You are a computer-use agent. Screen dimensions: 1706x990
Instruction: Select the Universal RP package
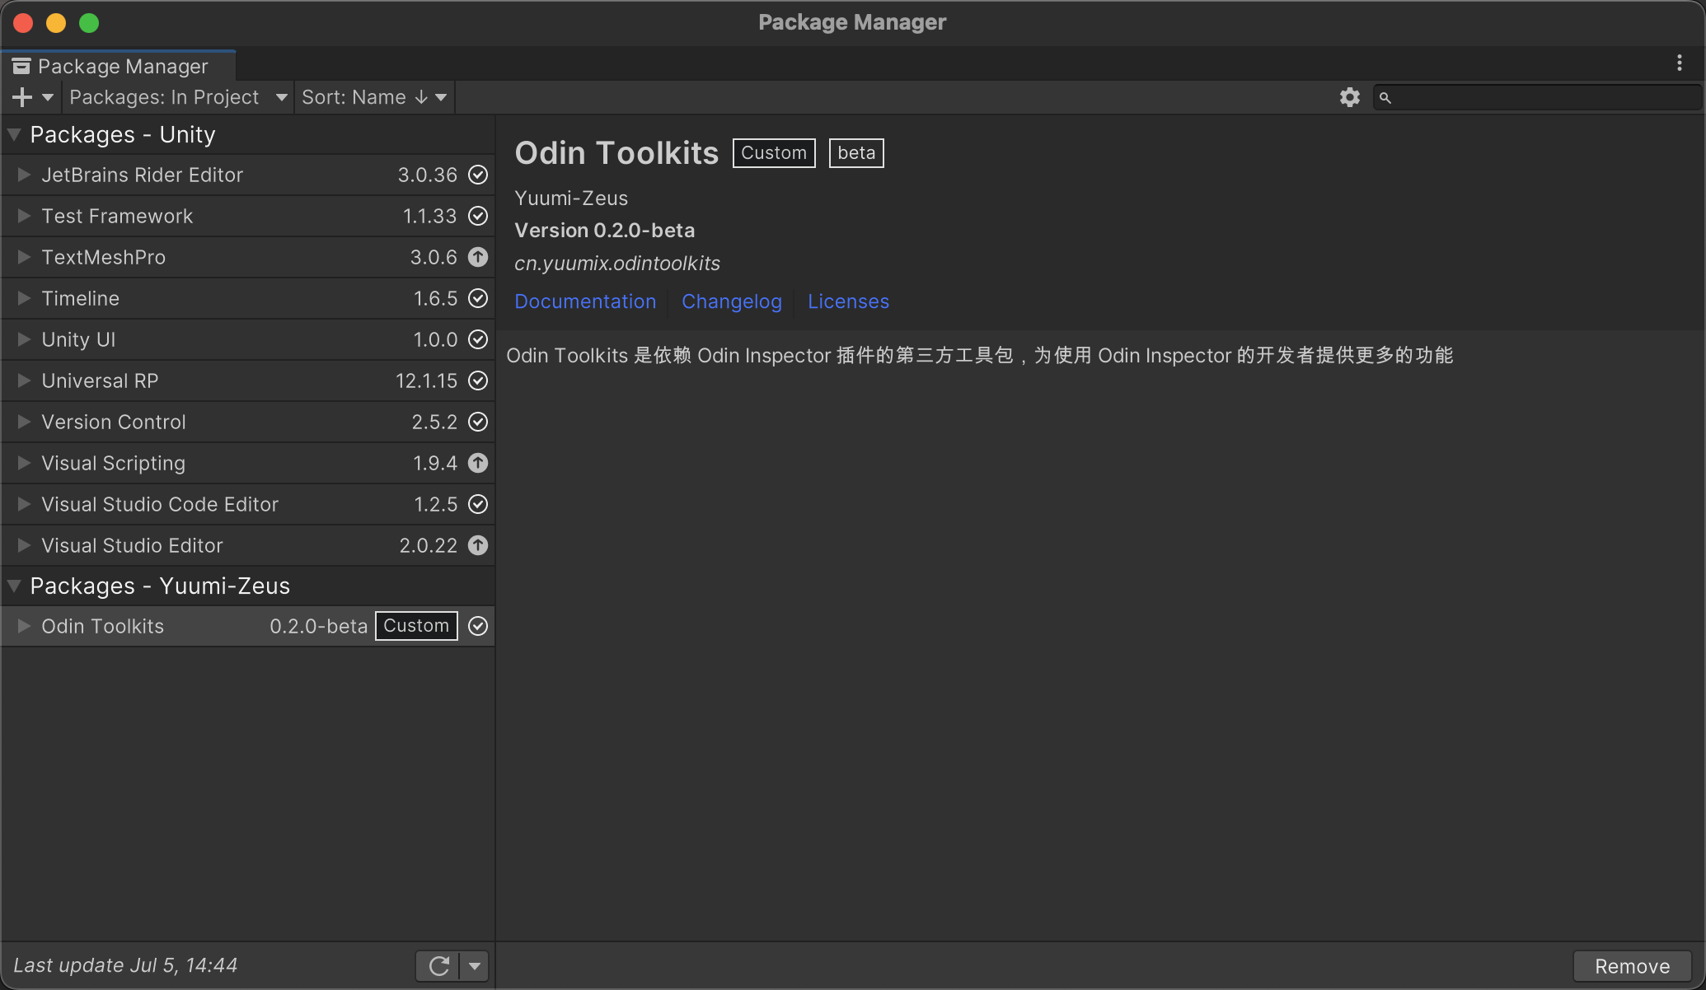(248, 381)
